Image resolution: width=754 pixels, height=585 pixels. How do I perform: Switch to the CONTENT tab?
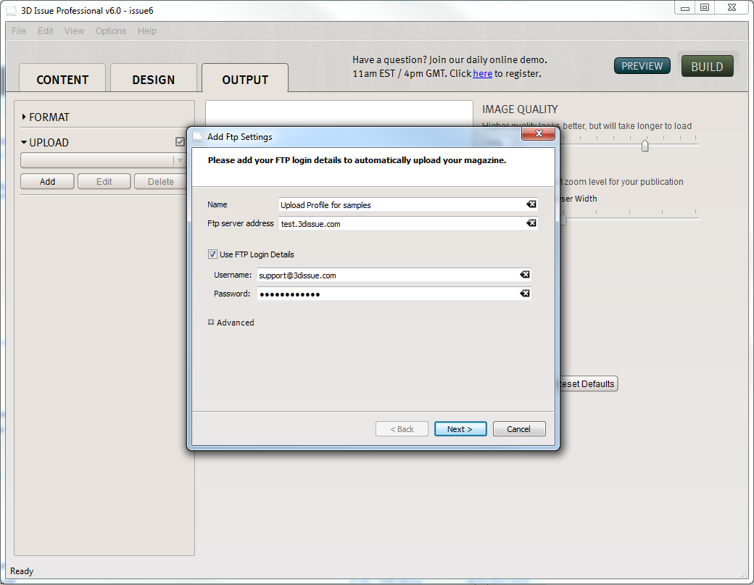tap(62, 80)
